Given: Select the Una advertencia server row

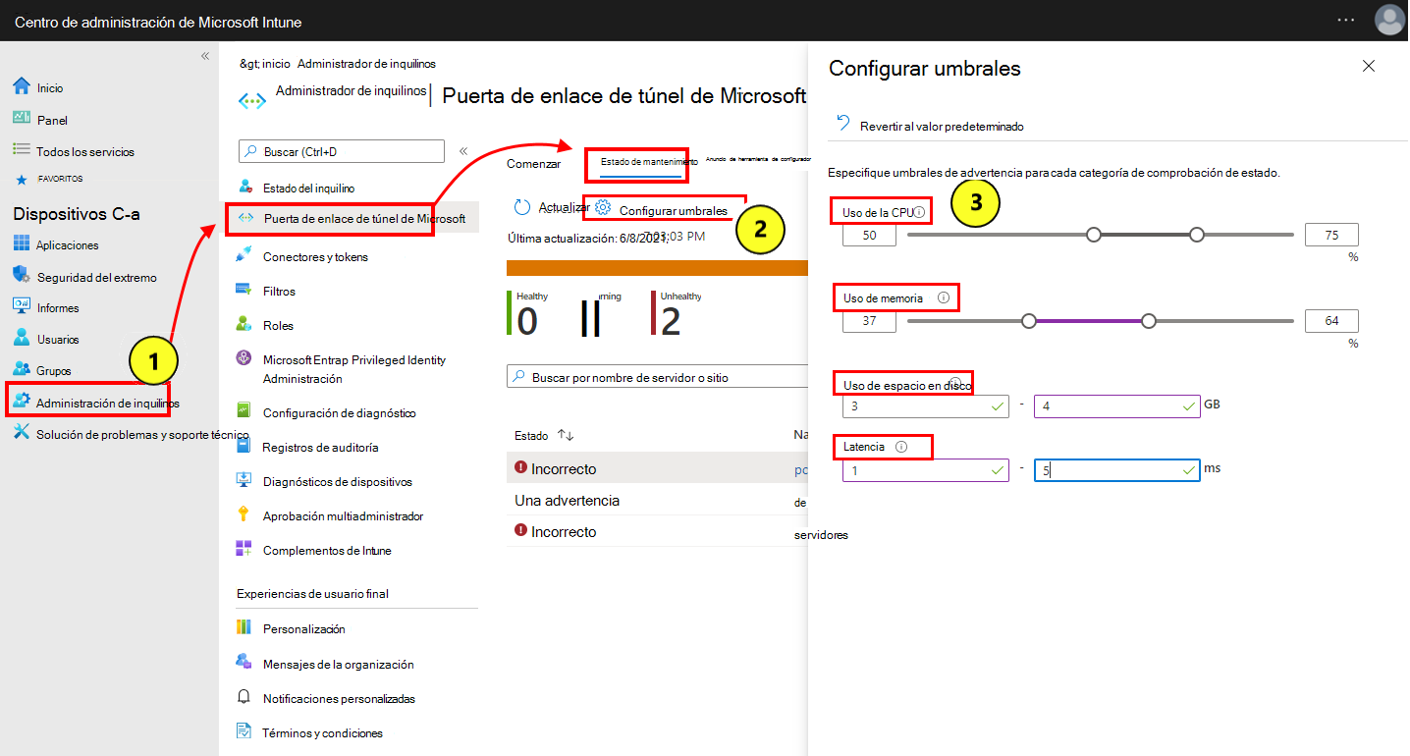Looking at the screenshot, I should pyautogui.click(x=657, y=500).
